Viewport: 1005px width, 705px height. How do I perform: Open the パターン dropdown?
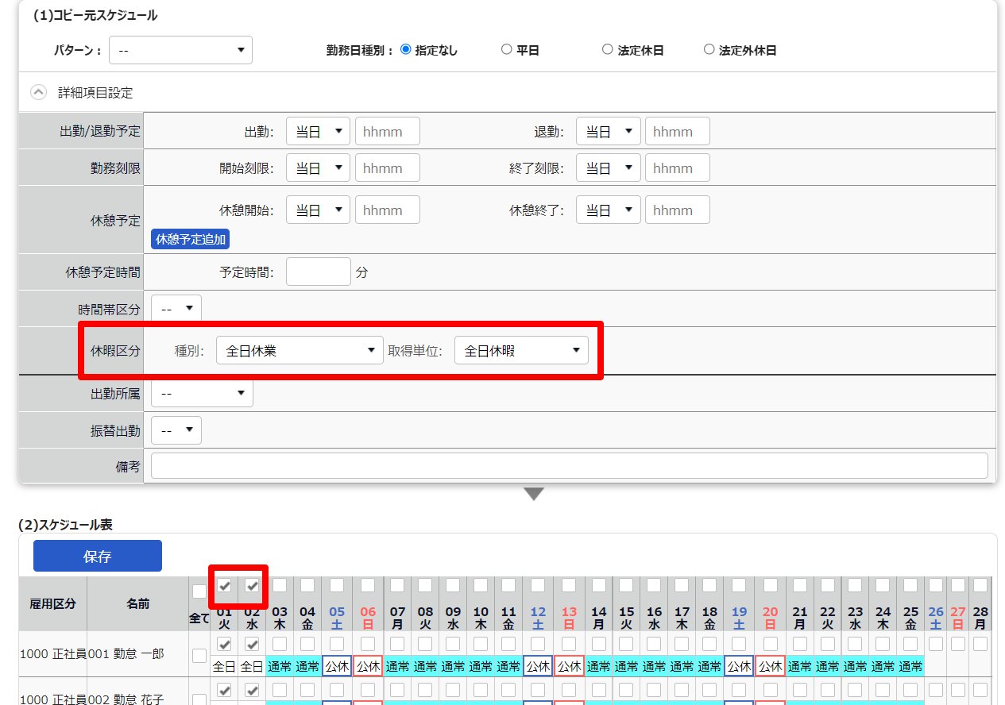pyautogui.click(x=180, y=50)
